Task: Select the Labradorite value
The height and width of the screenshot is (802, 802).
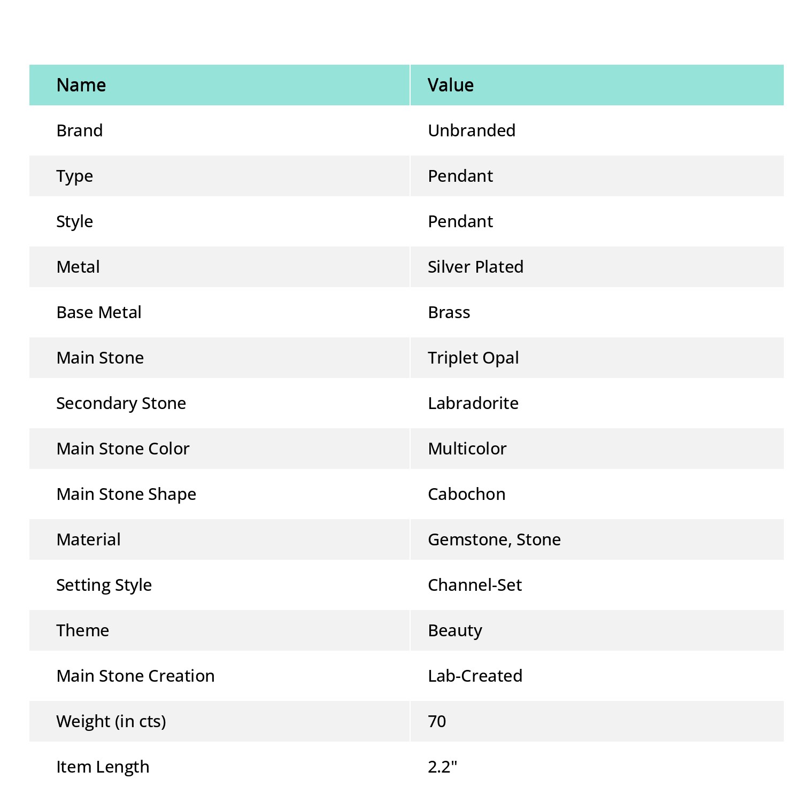Action: tap(473, 403)
